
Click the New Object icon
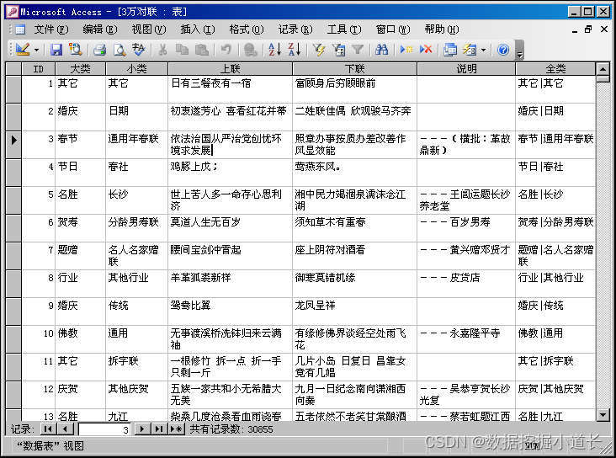coord(470,50)
